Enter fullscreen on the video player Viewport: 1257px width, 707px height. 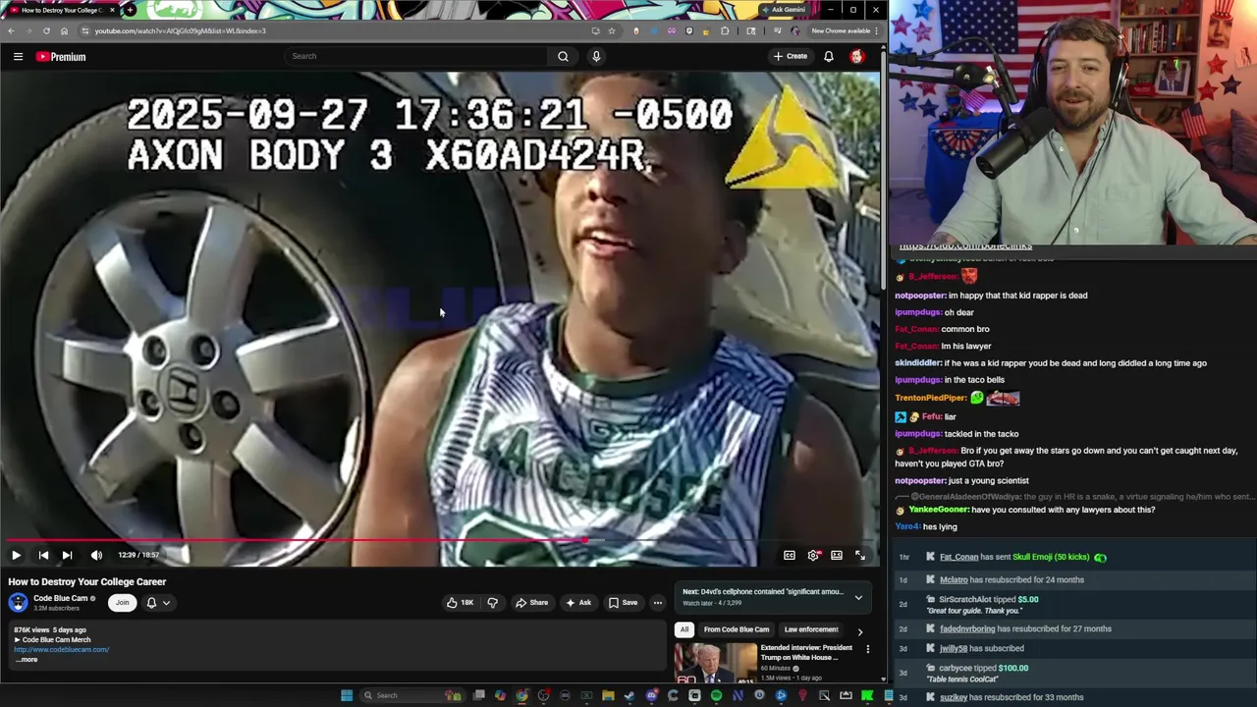860,555
